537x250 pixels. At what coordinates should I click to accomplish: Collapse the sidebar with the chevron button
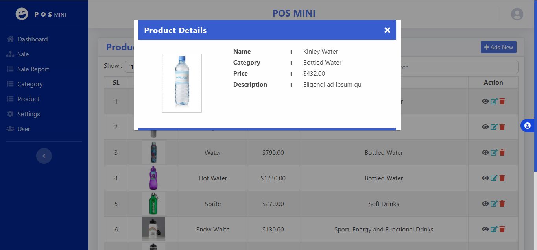tap(44, 156)
